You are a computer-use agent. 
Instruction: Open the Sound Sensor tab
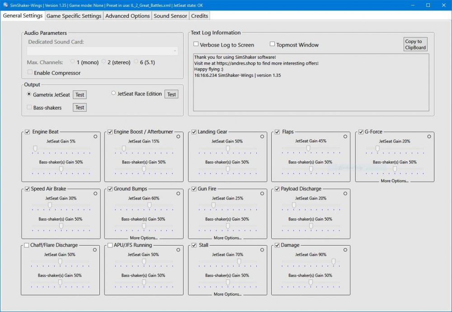click(170, 16)
